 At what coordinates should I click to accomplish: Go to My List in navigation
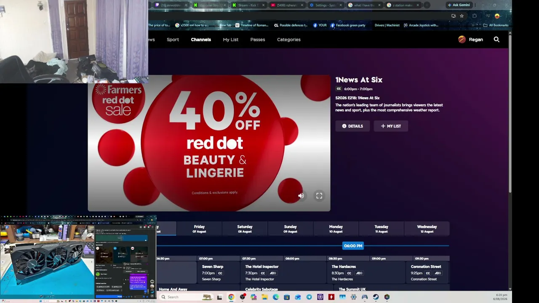pos(230,40)
